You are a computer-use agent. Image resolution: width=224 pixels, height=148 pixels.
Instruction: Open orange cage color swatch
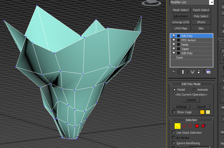pyautogui.click(x=202, y=112)
